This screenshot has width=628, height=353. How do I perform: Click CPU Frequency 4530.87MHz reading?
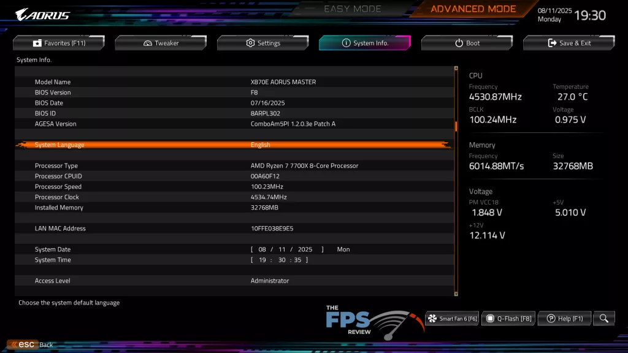(x=495, y=96)
